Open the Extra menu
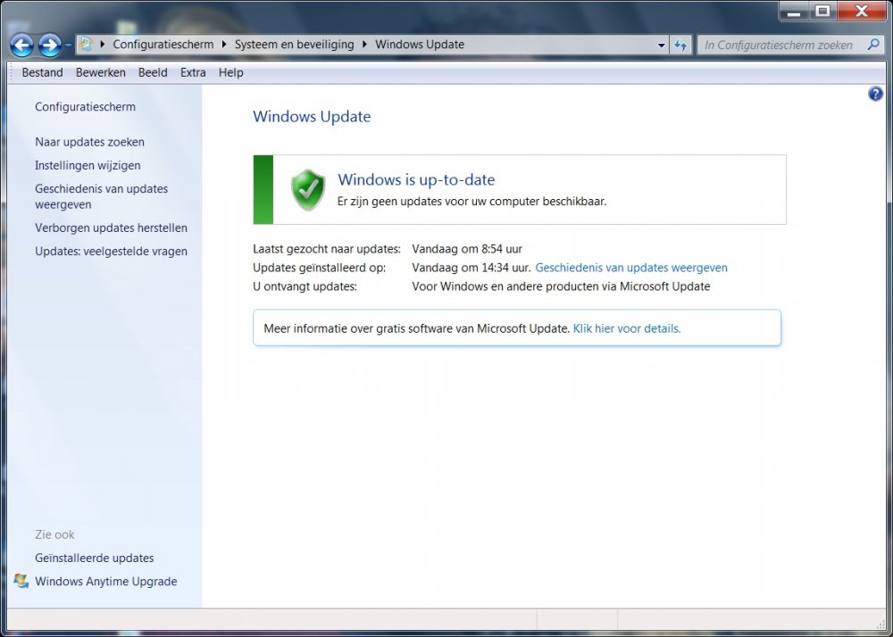893x637 pixels. [x=193, y=73]
